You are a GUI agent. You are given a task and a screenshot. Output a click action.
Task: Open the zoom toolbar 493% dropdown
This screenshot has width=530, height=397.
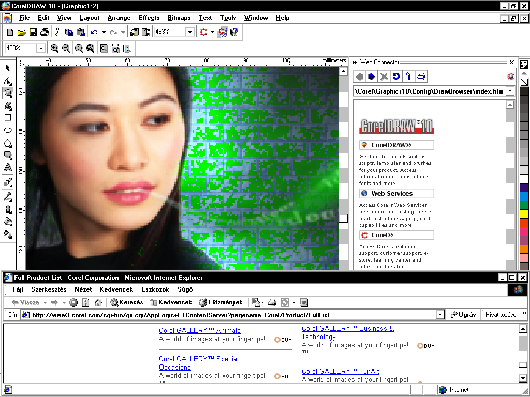[41, 48]
